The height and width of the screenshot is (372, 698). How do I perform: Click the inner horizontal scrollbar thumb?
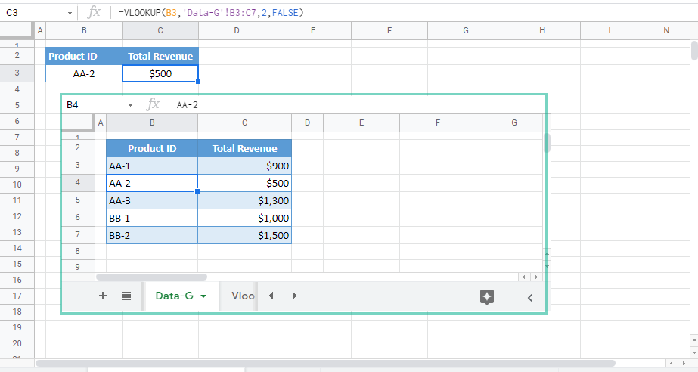[x=151, y=277]
